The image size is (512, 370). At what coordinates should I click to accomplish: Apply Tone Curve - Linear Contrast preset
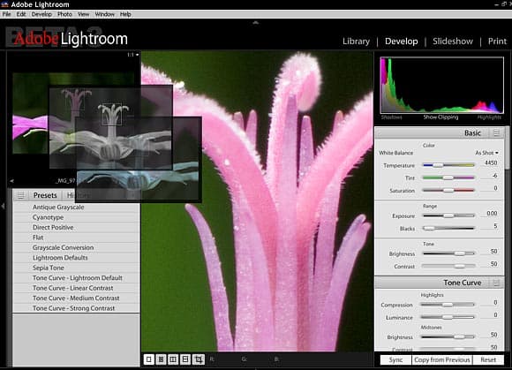point(77,288)
